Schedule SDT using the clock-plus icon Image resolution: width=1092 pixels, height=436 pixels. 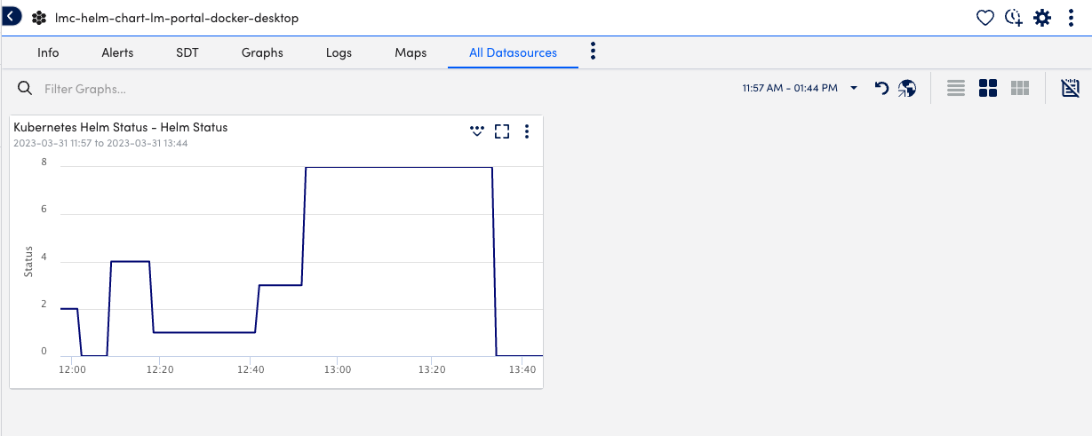pyautogui.click(x=1014, y=18)
